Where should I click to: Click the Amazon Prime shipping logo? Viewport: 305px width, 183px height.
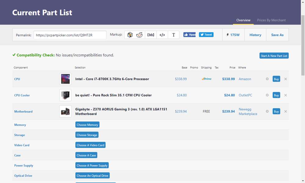[206, 79]
